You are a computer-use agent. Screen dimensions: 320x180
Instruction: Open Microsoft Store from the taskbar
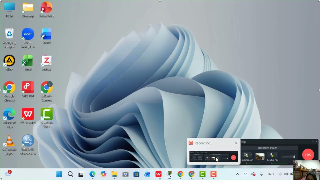(136, 174)
